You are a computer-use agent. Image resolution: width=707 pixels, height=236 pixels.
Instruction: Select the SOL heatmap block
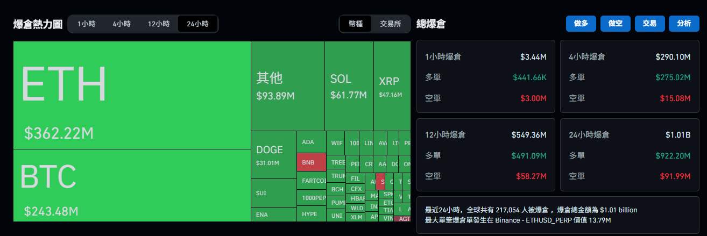349,86
